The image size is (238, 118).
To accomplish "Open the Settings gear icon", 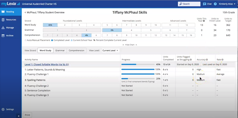I will [x=3, y=109].
